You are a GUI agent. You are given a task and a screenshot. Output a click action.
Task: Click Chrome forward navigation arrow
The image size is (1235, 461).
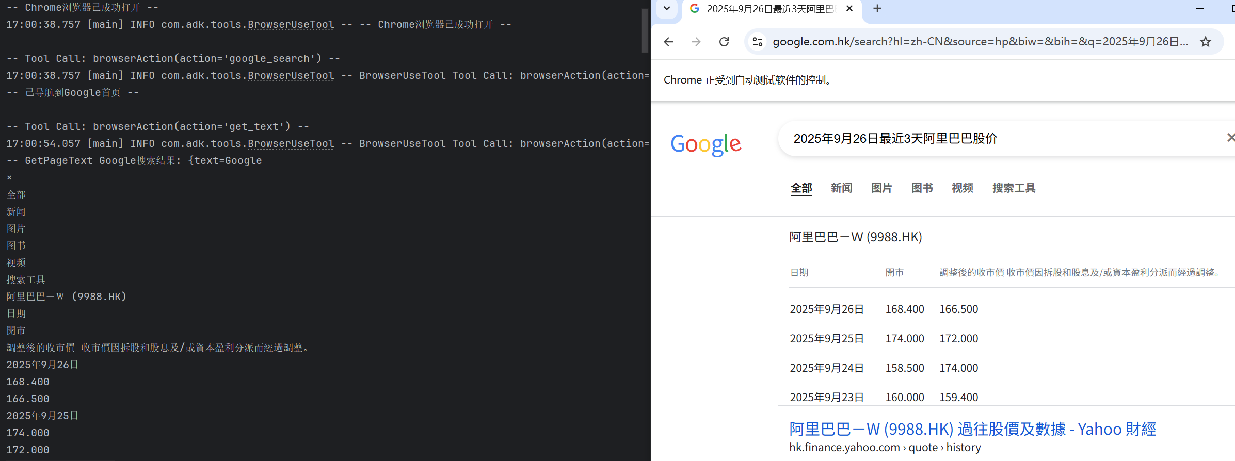point(696,42)
